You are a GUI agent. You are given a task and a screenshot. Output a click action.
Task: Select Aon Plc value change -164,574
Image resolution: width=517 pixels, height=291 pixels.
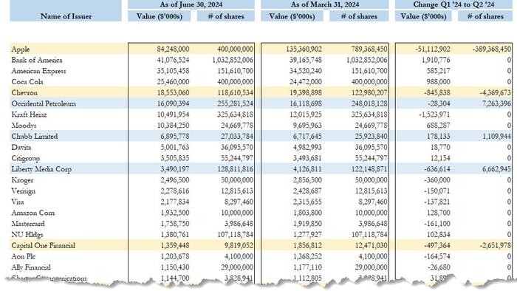[437, 256]
